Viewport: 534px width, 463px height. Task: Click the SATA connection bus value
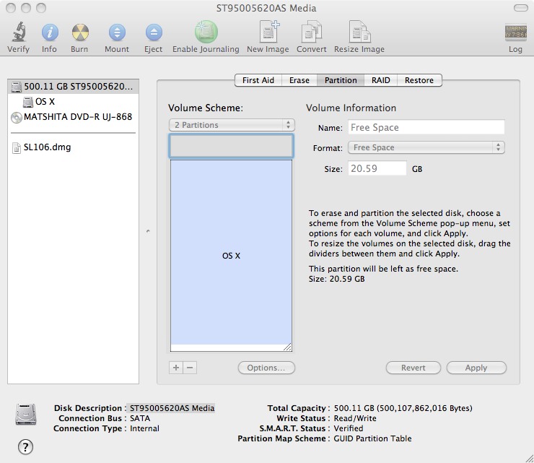click(x=140, y=418)
